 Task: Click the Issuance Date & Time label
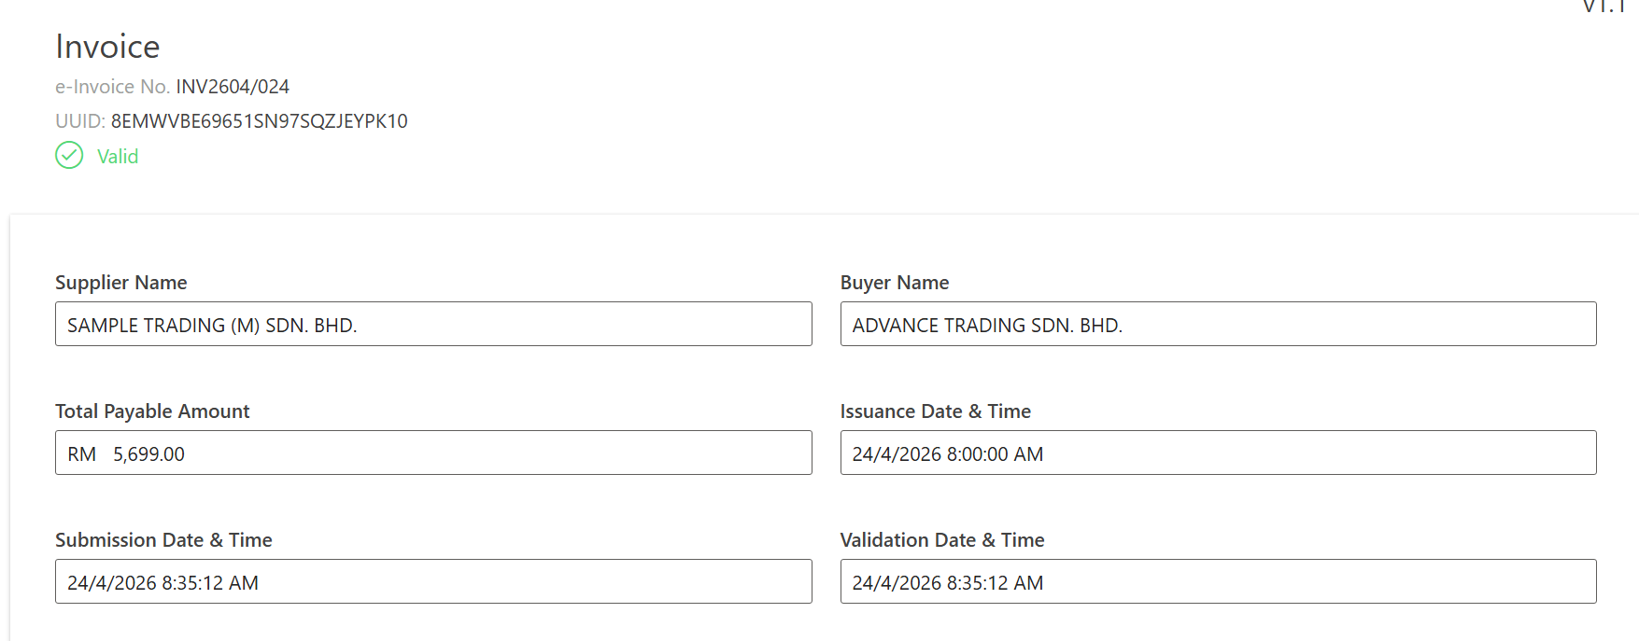[x=936, y=411]
